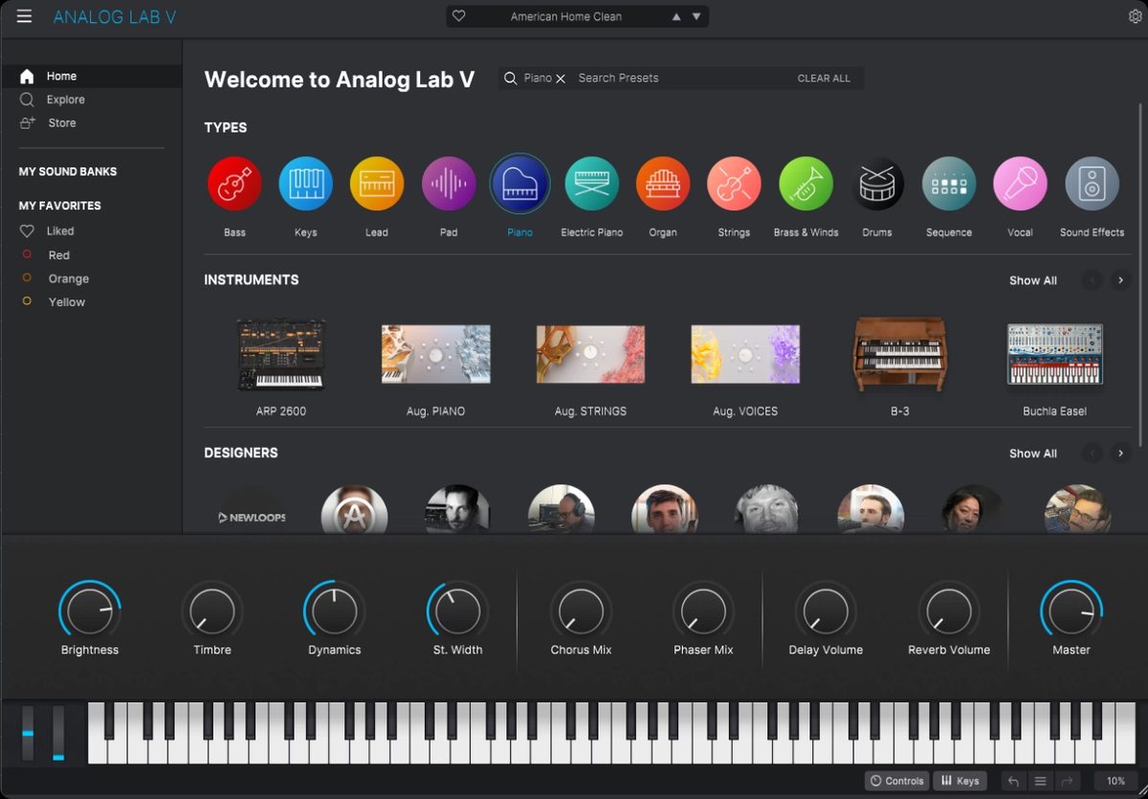Image resolution: width=1148 pixels, height=799 pixels.
Task: Select the Lead type icon
Action: (x=377, y=184)
